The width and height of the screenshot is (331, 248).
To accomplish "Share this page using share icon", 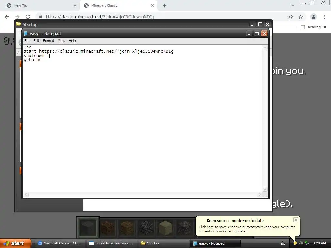I will [x=290, y=17].
